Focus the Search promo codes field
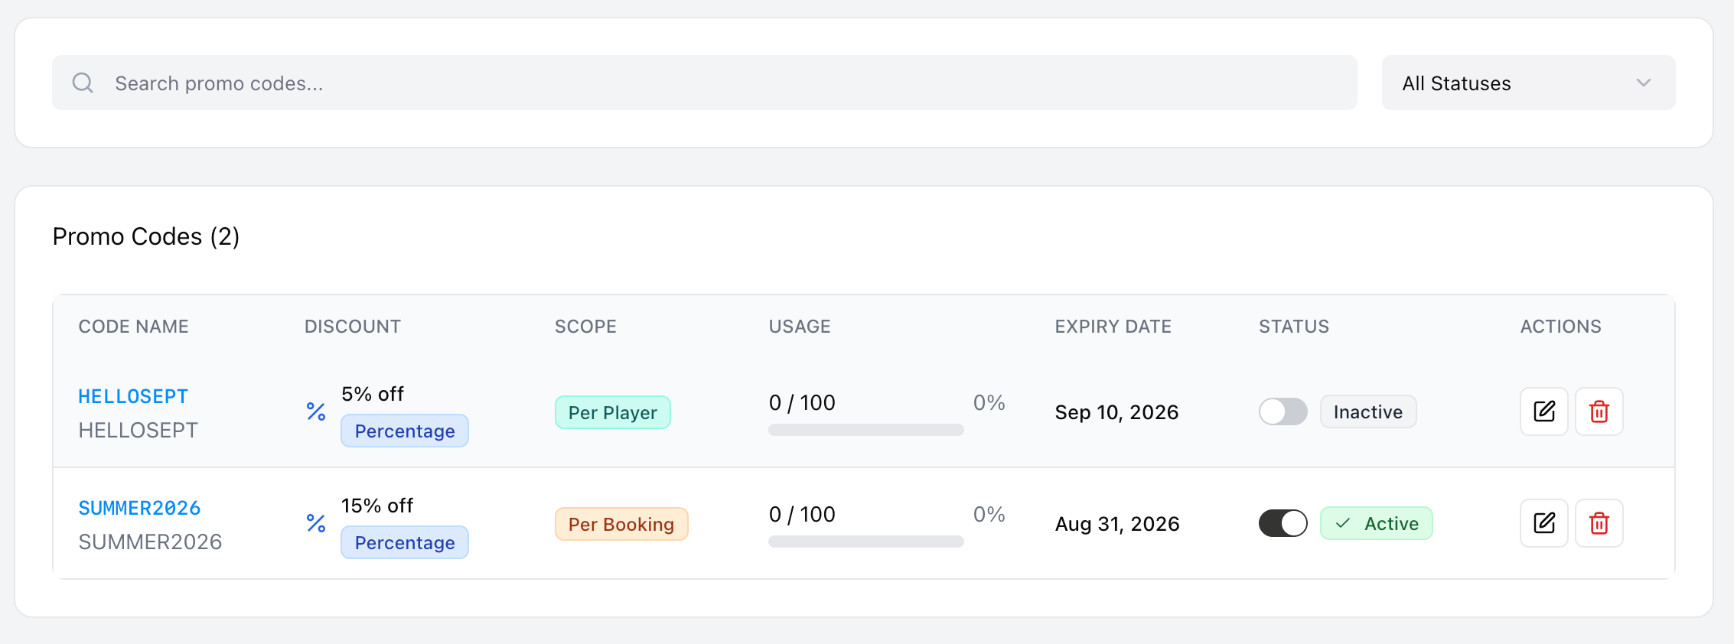The image size is (1734, 644). pos(704,83)
